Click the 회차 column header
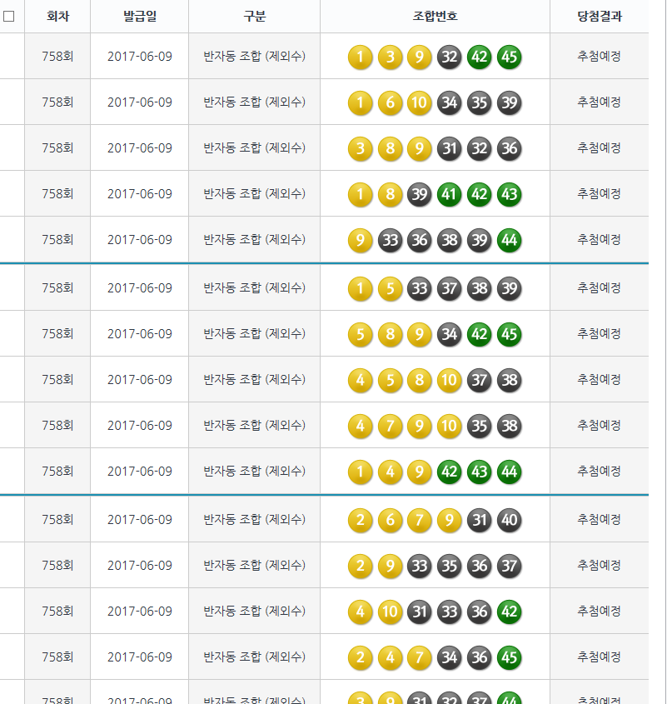The height and width of the screenshot is (704, 672). tap(57, 16)
